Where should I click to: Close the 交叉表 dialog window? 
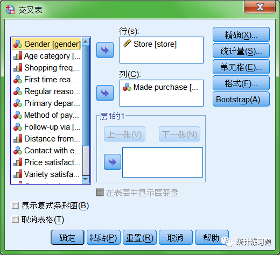pyautogui.click(x=260, y=7)
